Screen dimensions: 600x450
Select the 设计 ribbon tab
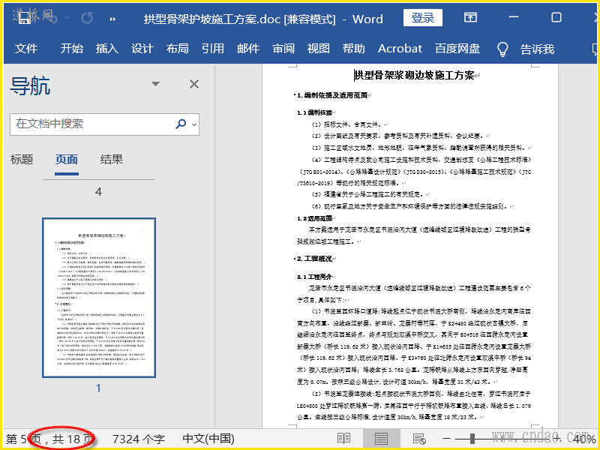(x=142, y=49)
